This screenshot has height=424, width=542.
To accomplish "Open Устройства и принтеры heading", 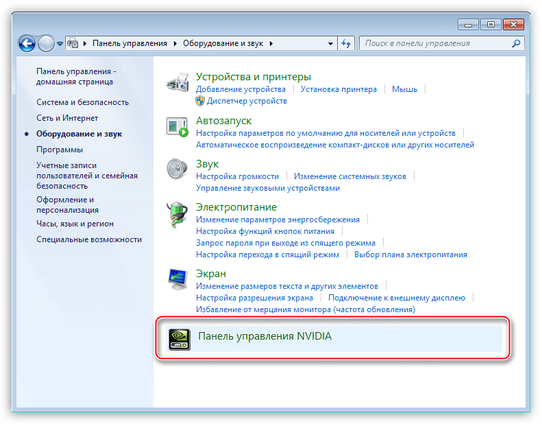I will pos(254,77).
